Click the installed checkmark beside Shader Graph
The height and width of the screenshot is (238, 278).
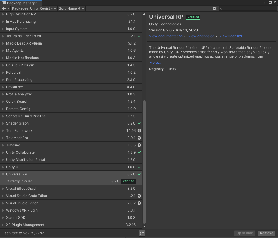139,123
